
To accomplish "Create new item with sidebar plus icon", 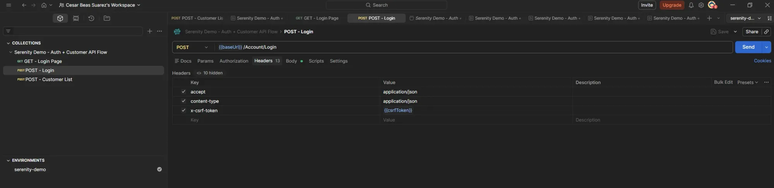I will coord(150,31).
